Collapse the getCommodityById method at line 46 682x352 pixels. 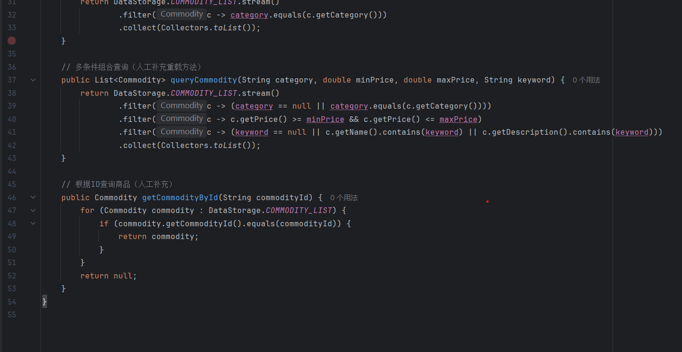pos(33,197)
